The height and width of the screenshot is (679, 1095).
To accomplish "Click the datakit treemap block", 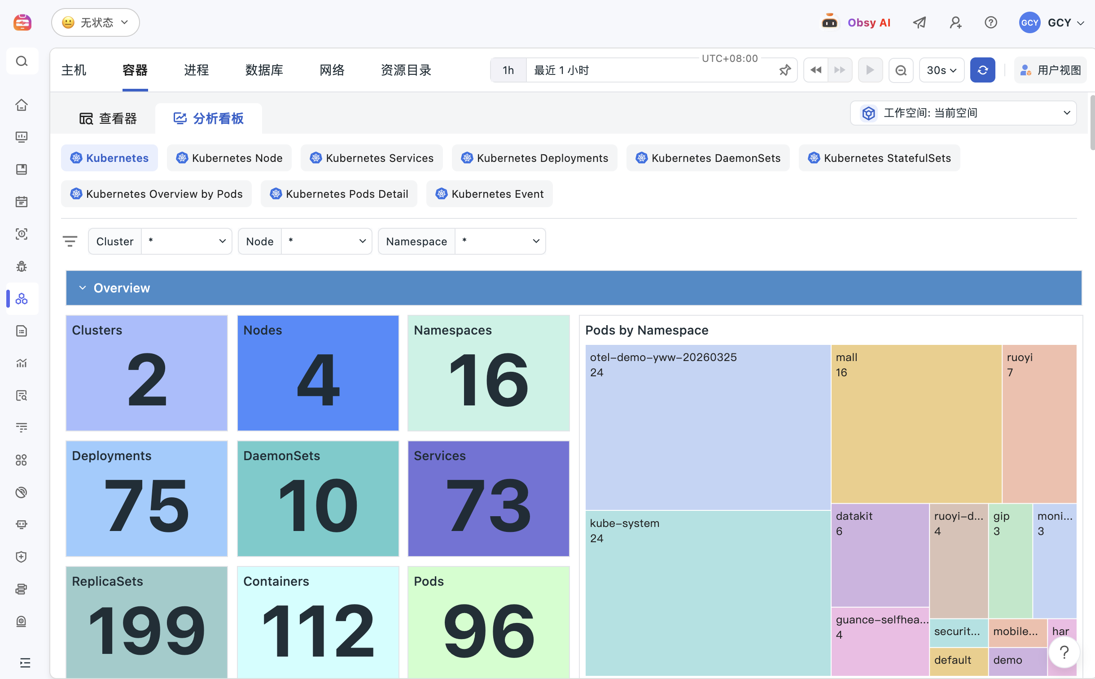I will pos(880,555).
